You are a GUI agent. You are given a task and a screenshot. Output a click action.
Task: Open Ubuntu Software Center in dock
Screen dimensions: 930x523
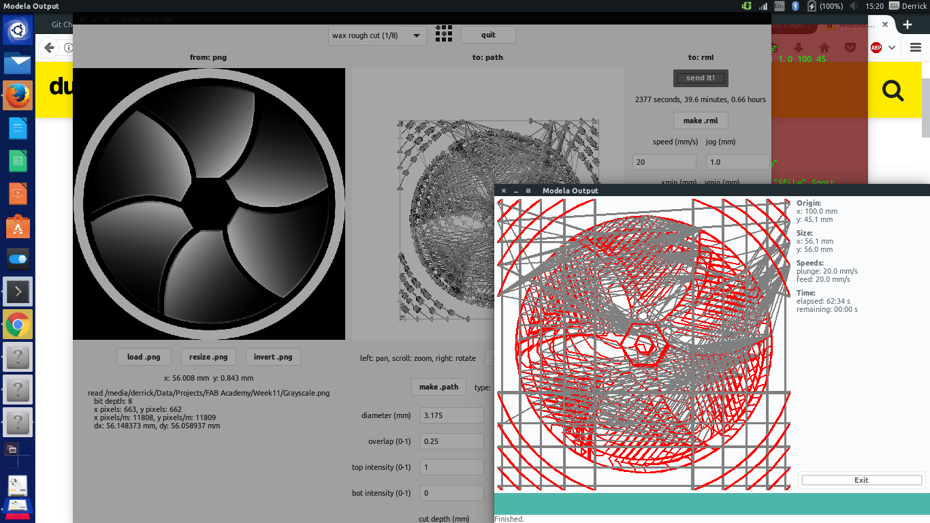[x=18, y=226]
